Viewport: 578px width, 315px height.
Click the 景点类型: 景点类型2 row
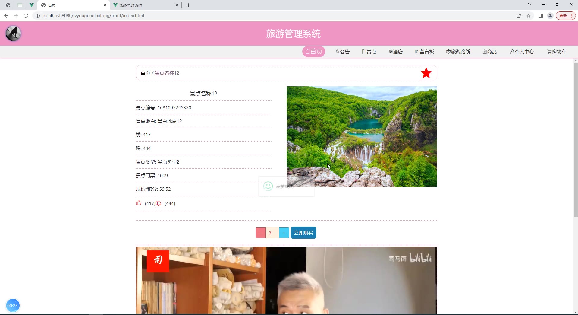(x=203, y=162)
